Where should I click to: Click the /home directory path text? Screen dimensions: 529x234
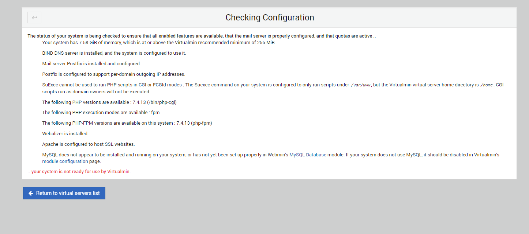[486, 85]
